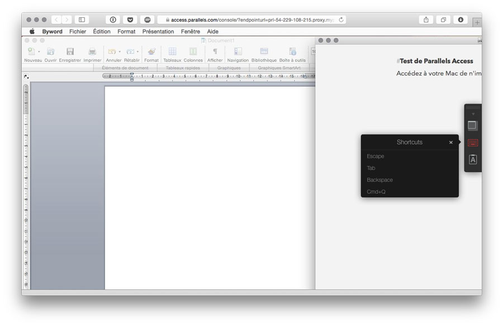Reload the page in Safari
This screenshot has height=326, width=503.
341,20
